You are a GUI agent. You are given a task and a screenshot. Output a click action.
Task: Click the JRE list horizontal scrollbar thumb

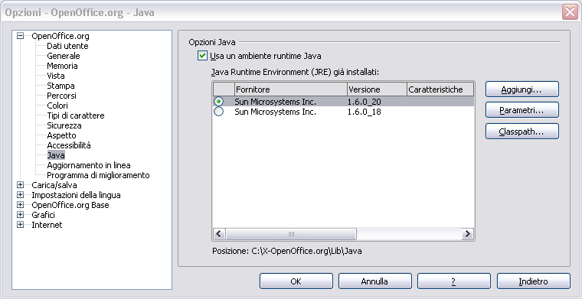pyautogui.click(x=291, y=234)
